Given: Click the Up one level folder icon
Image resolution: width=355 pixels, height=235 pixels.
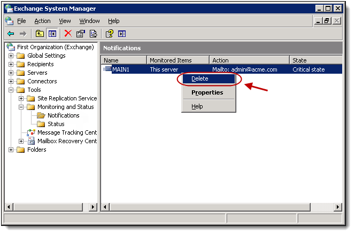Looking at the screenshot, I should pos(40,34).
